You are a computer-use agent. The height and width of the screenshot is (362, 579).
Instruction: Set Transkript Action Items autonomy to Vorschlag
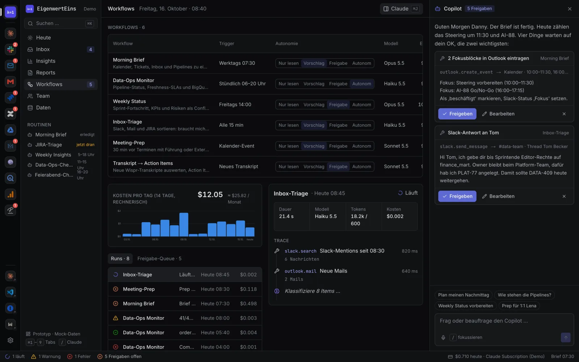click(314, 167)
